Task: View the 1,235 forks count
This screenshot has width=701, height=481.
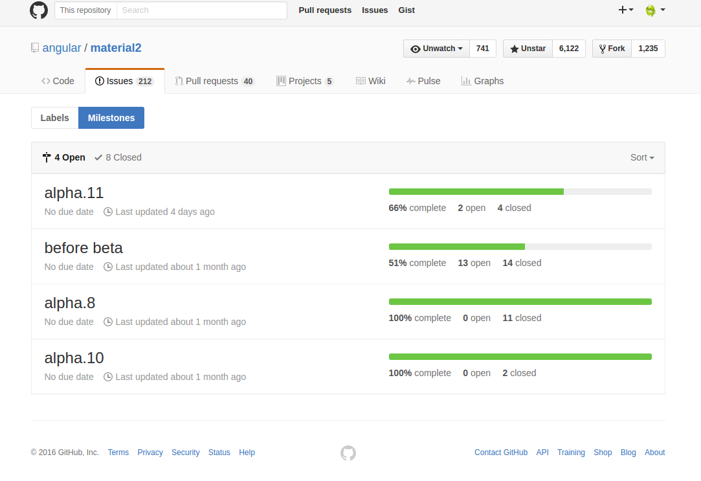Action: [648, 49]
